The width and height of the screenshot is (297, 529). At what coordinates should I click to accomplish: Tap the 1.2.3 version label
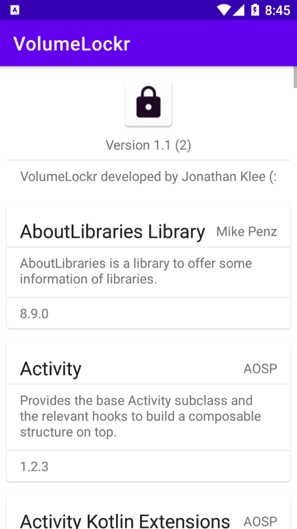click(34, 467)
